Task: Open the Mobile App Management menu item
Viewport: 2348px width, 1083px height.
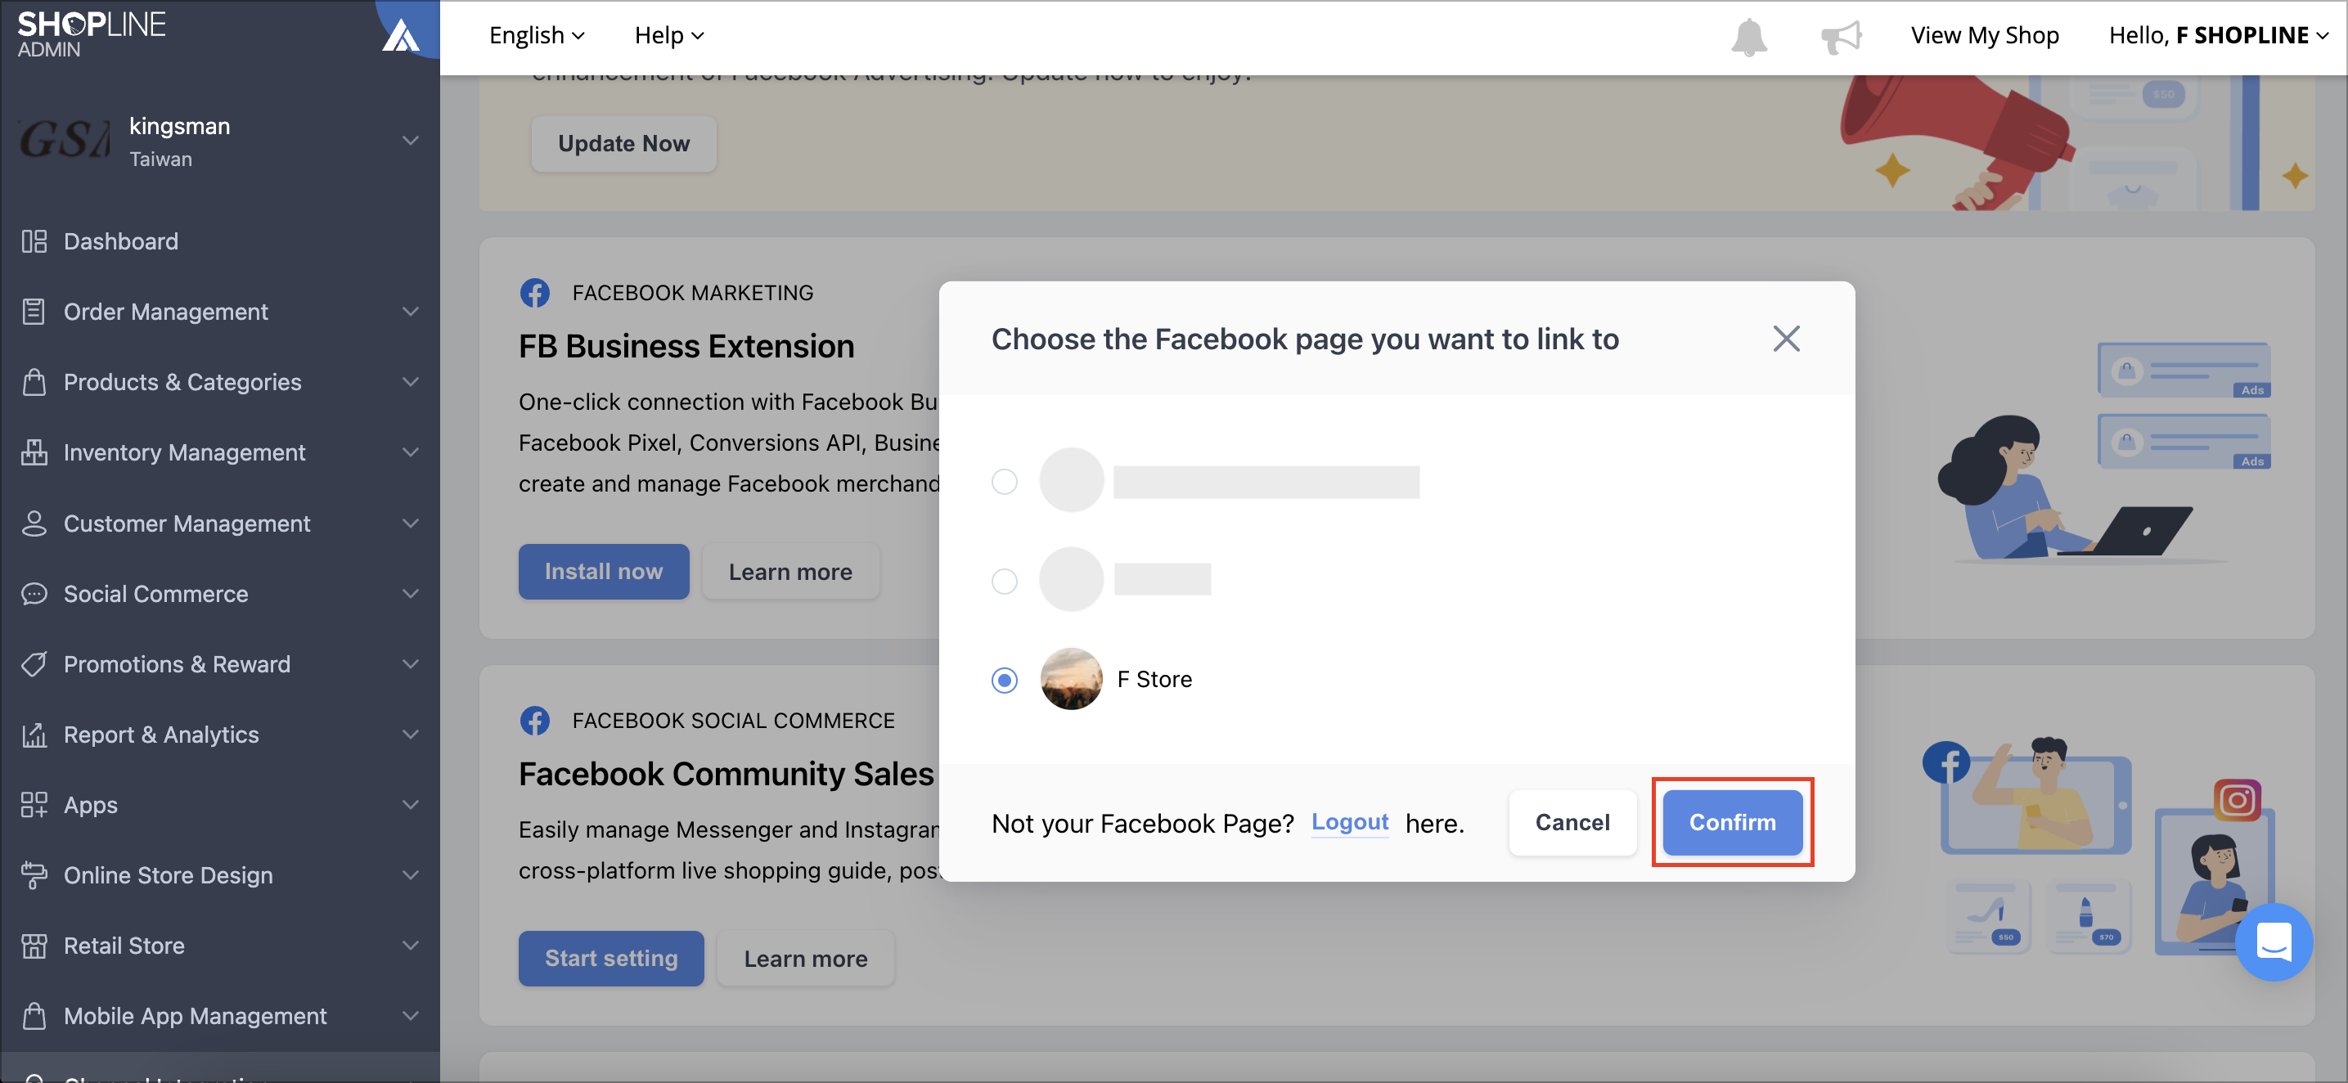Action: coord(220,1016)
